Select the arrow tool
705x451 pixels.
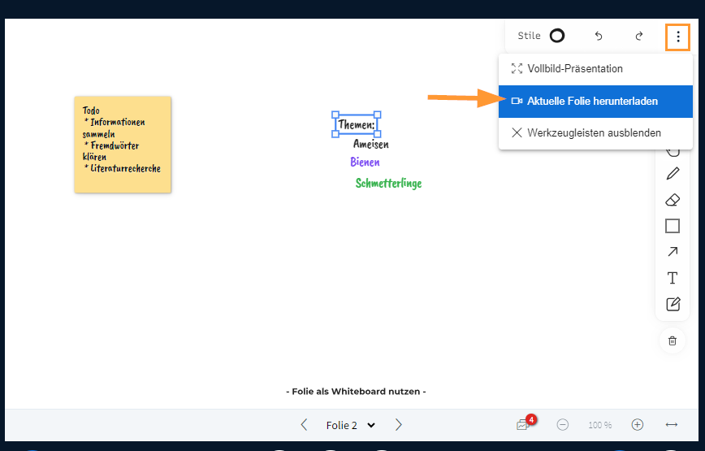pyautogui.click(x=673, y=252)
